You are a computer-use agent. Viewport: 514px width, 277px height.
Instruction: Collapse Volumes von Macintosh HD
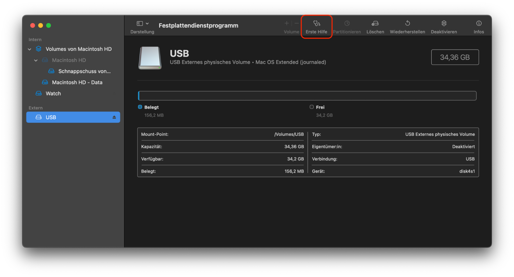click(30, 49)
